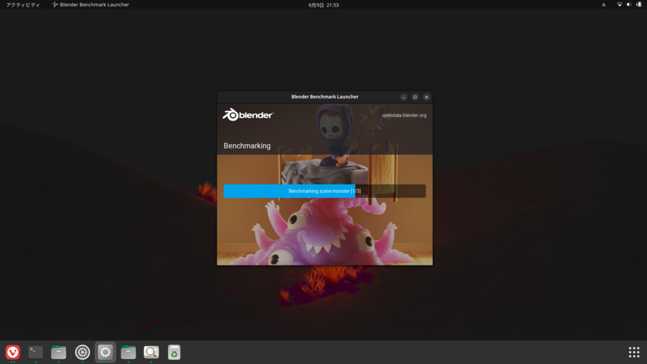Image resolution: width=647 pixels, height=364 pixels.
Task: Open the magnifier image viewer icon in dock
Action: (151, 352)
